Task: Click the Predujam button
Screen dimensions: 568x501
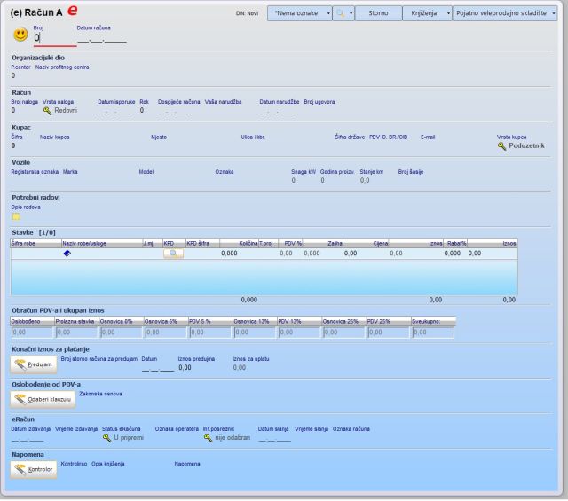Action: click(x=34, y=364)
